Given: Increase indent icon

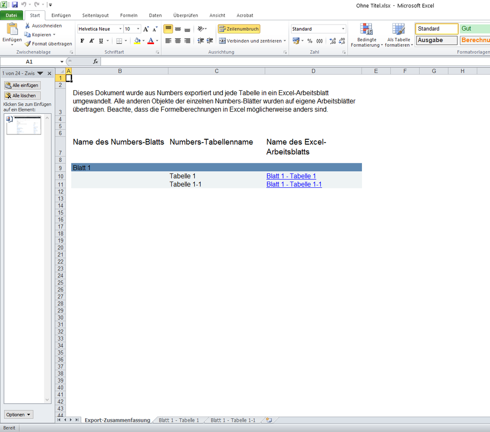Looking at the screenshot, I should [210, 41].
